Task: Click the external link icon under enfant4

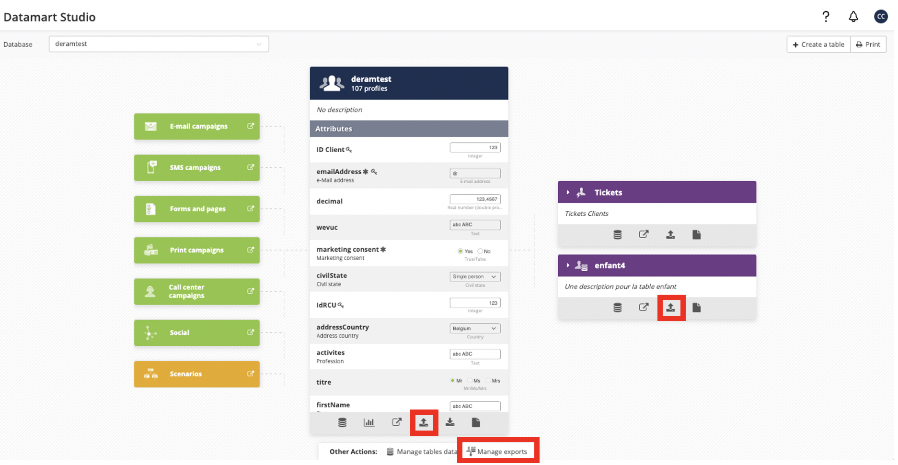Action: (x=644, y=308)
